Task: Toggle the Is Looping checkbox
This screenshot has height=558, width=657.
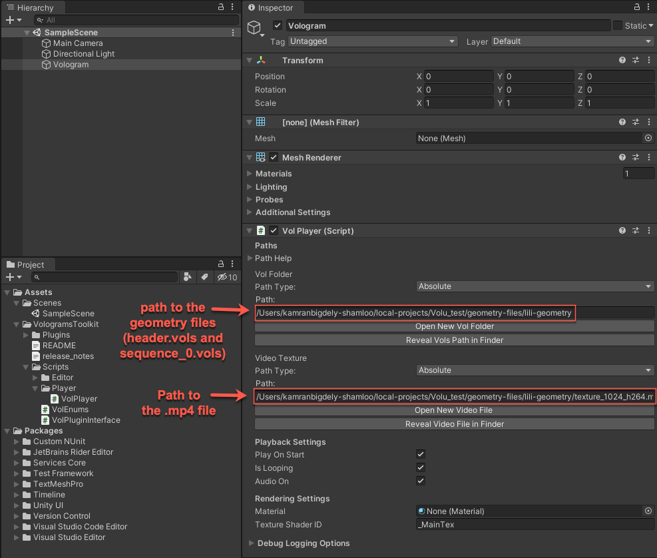Action: 421,468
